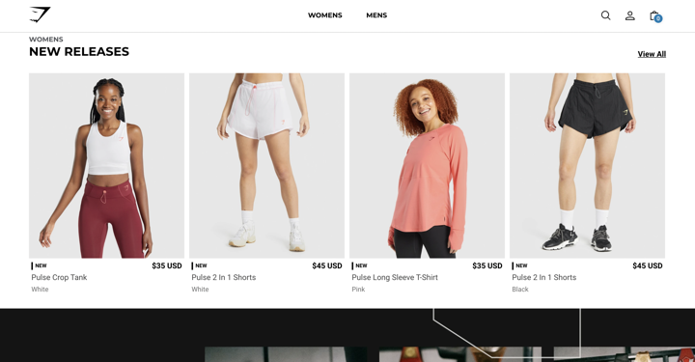Click the Pulse Long Sleeve T-Shirt title

[395, 277]
